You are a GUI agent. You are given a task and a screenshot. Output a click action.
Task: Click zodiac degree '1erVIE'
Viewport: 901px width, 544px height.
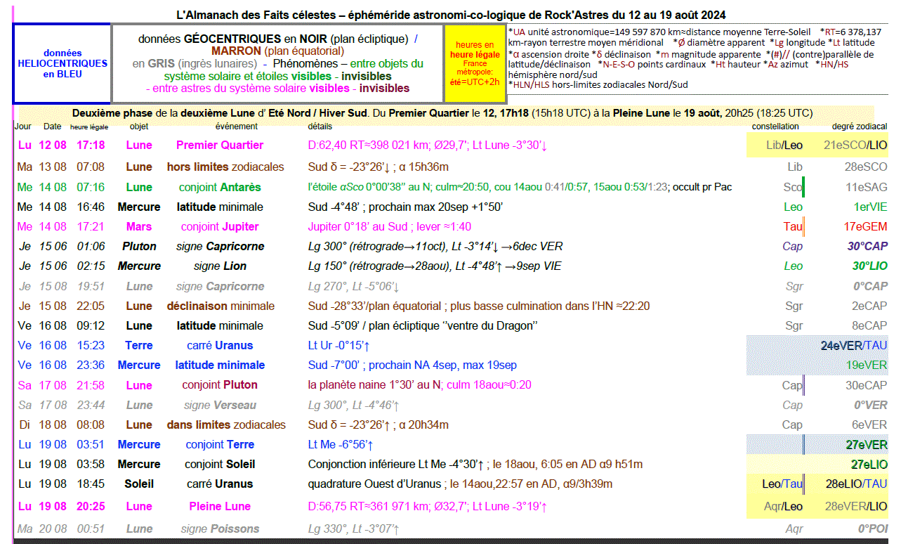[x=870, y=207]
